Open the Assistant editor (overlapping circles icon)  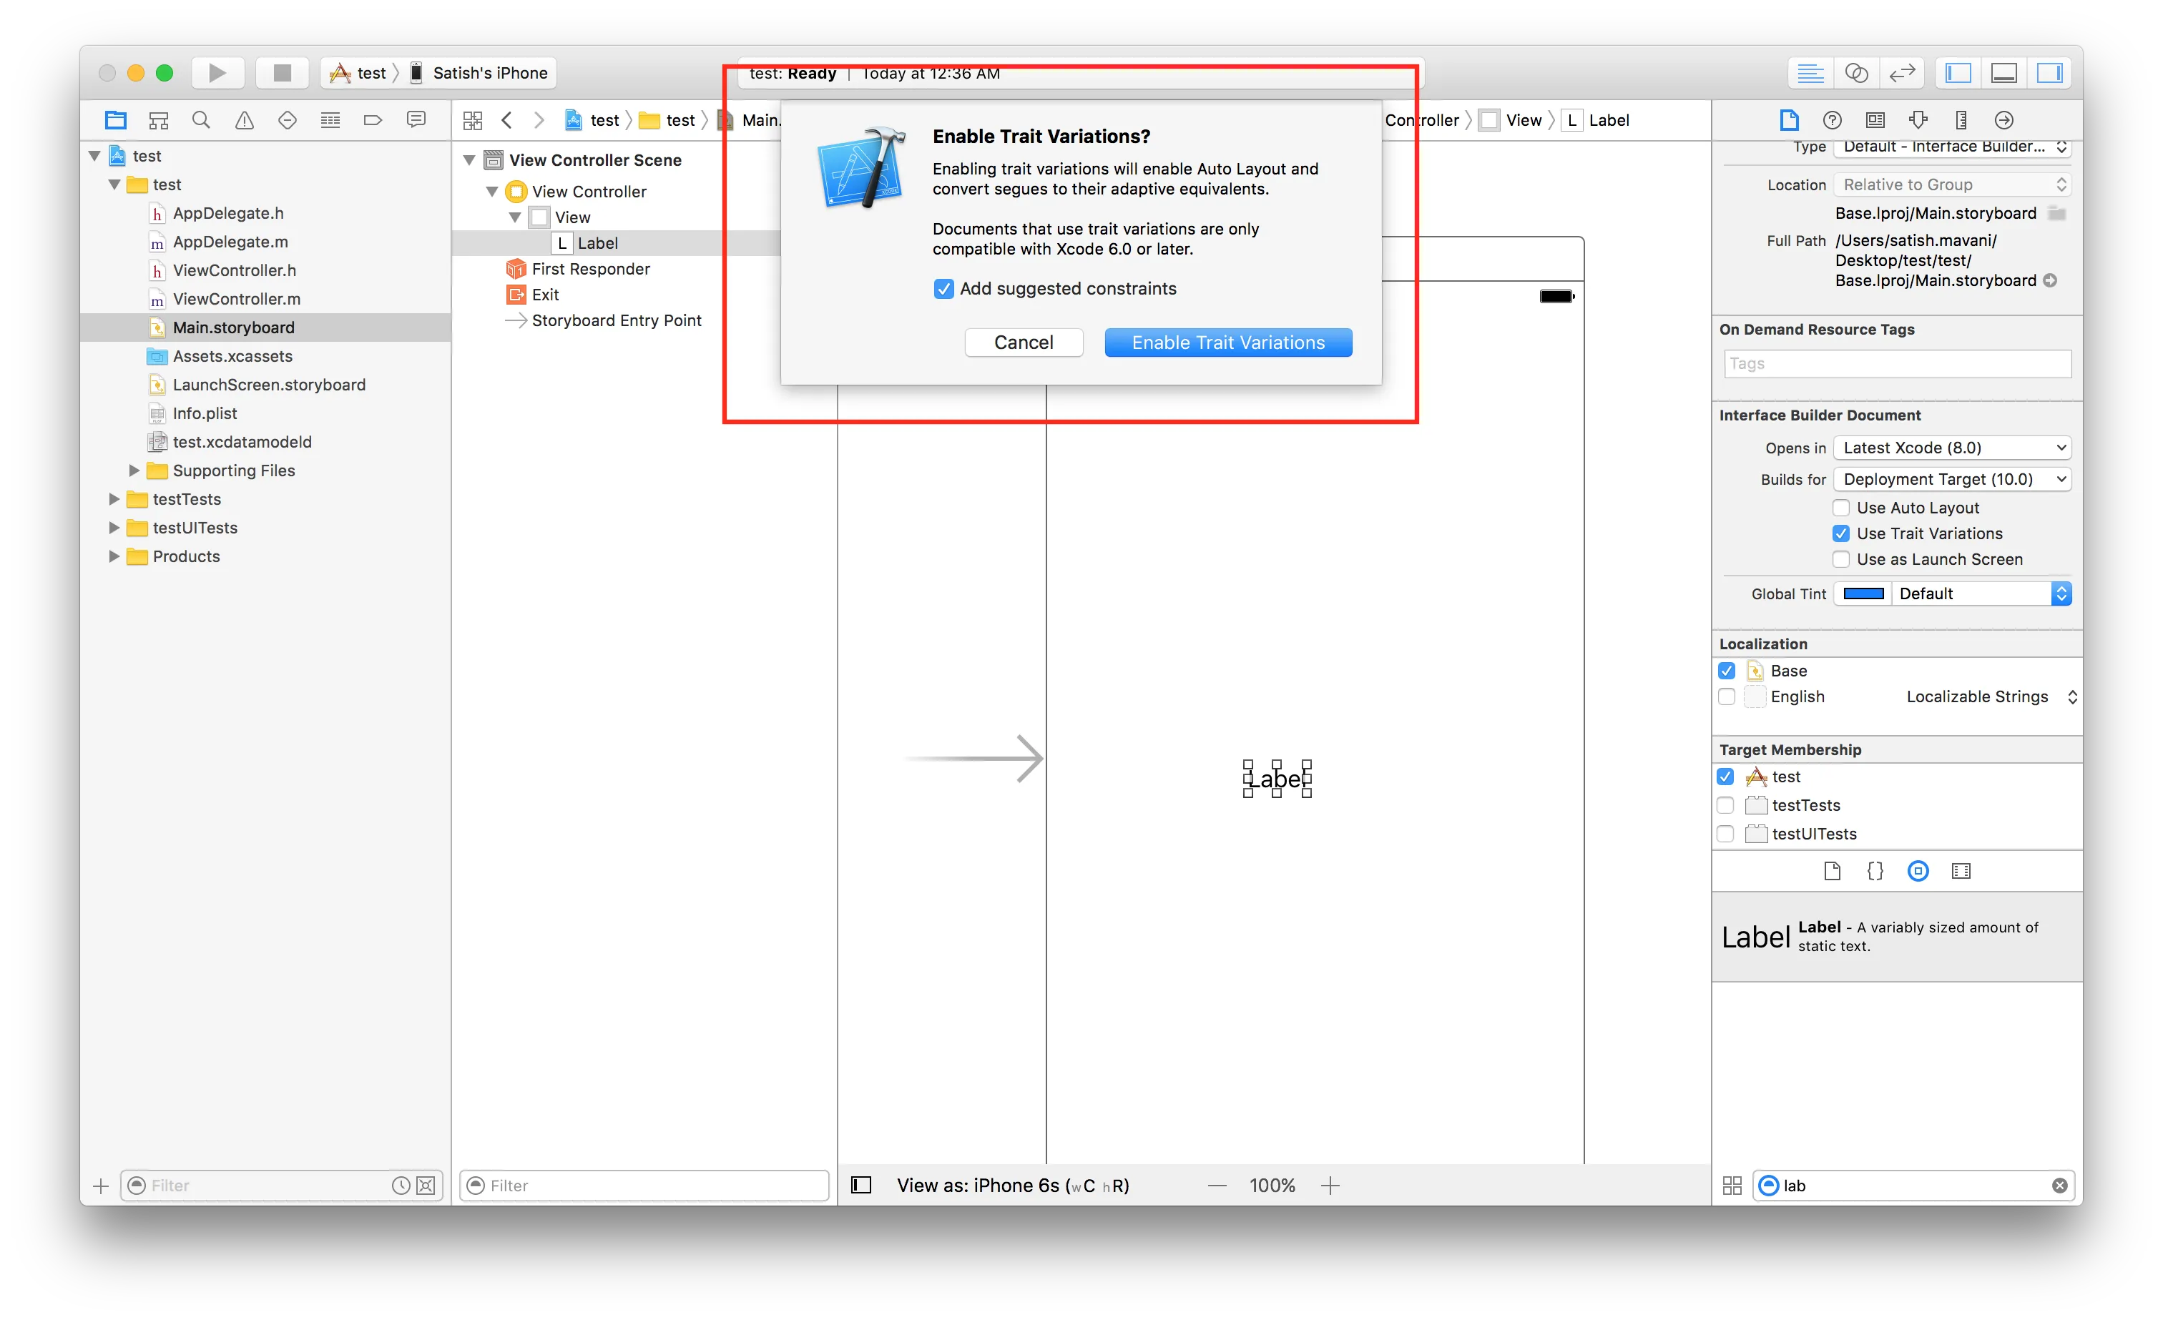1855,73
